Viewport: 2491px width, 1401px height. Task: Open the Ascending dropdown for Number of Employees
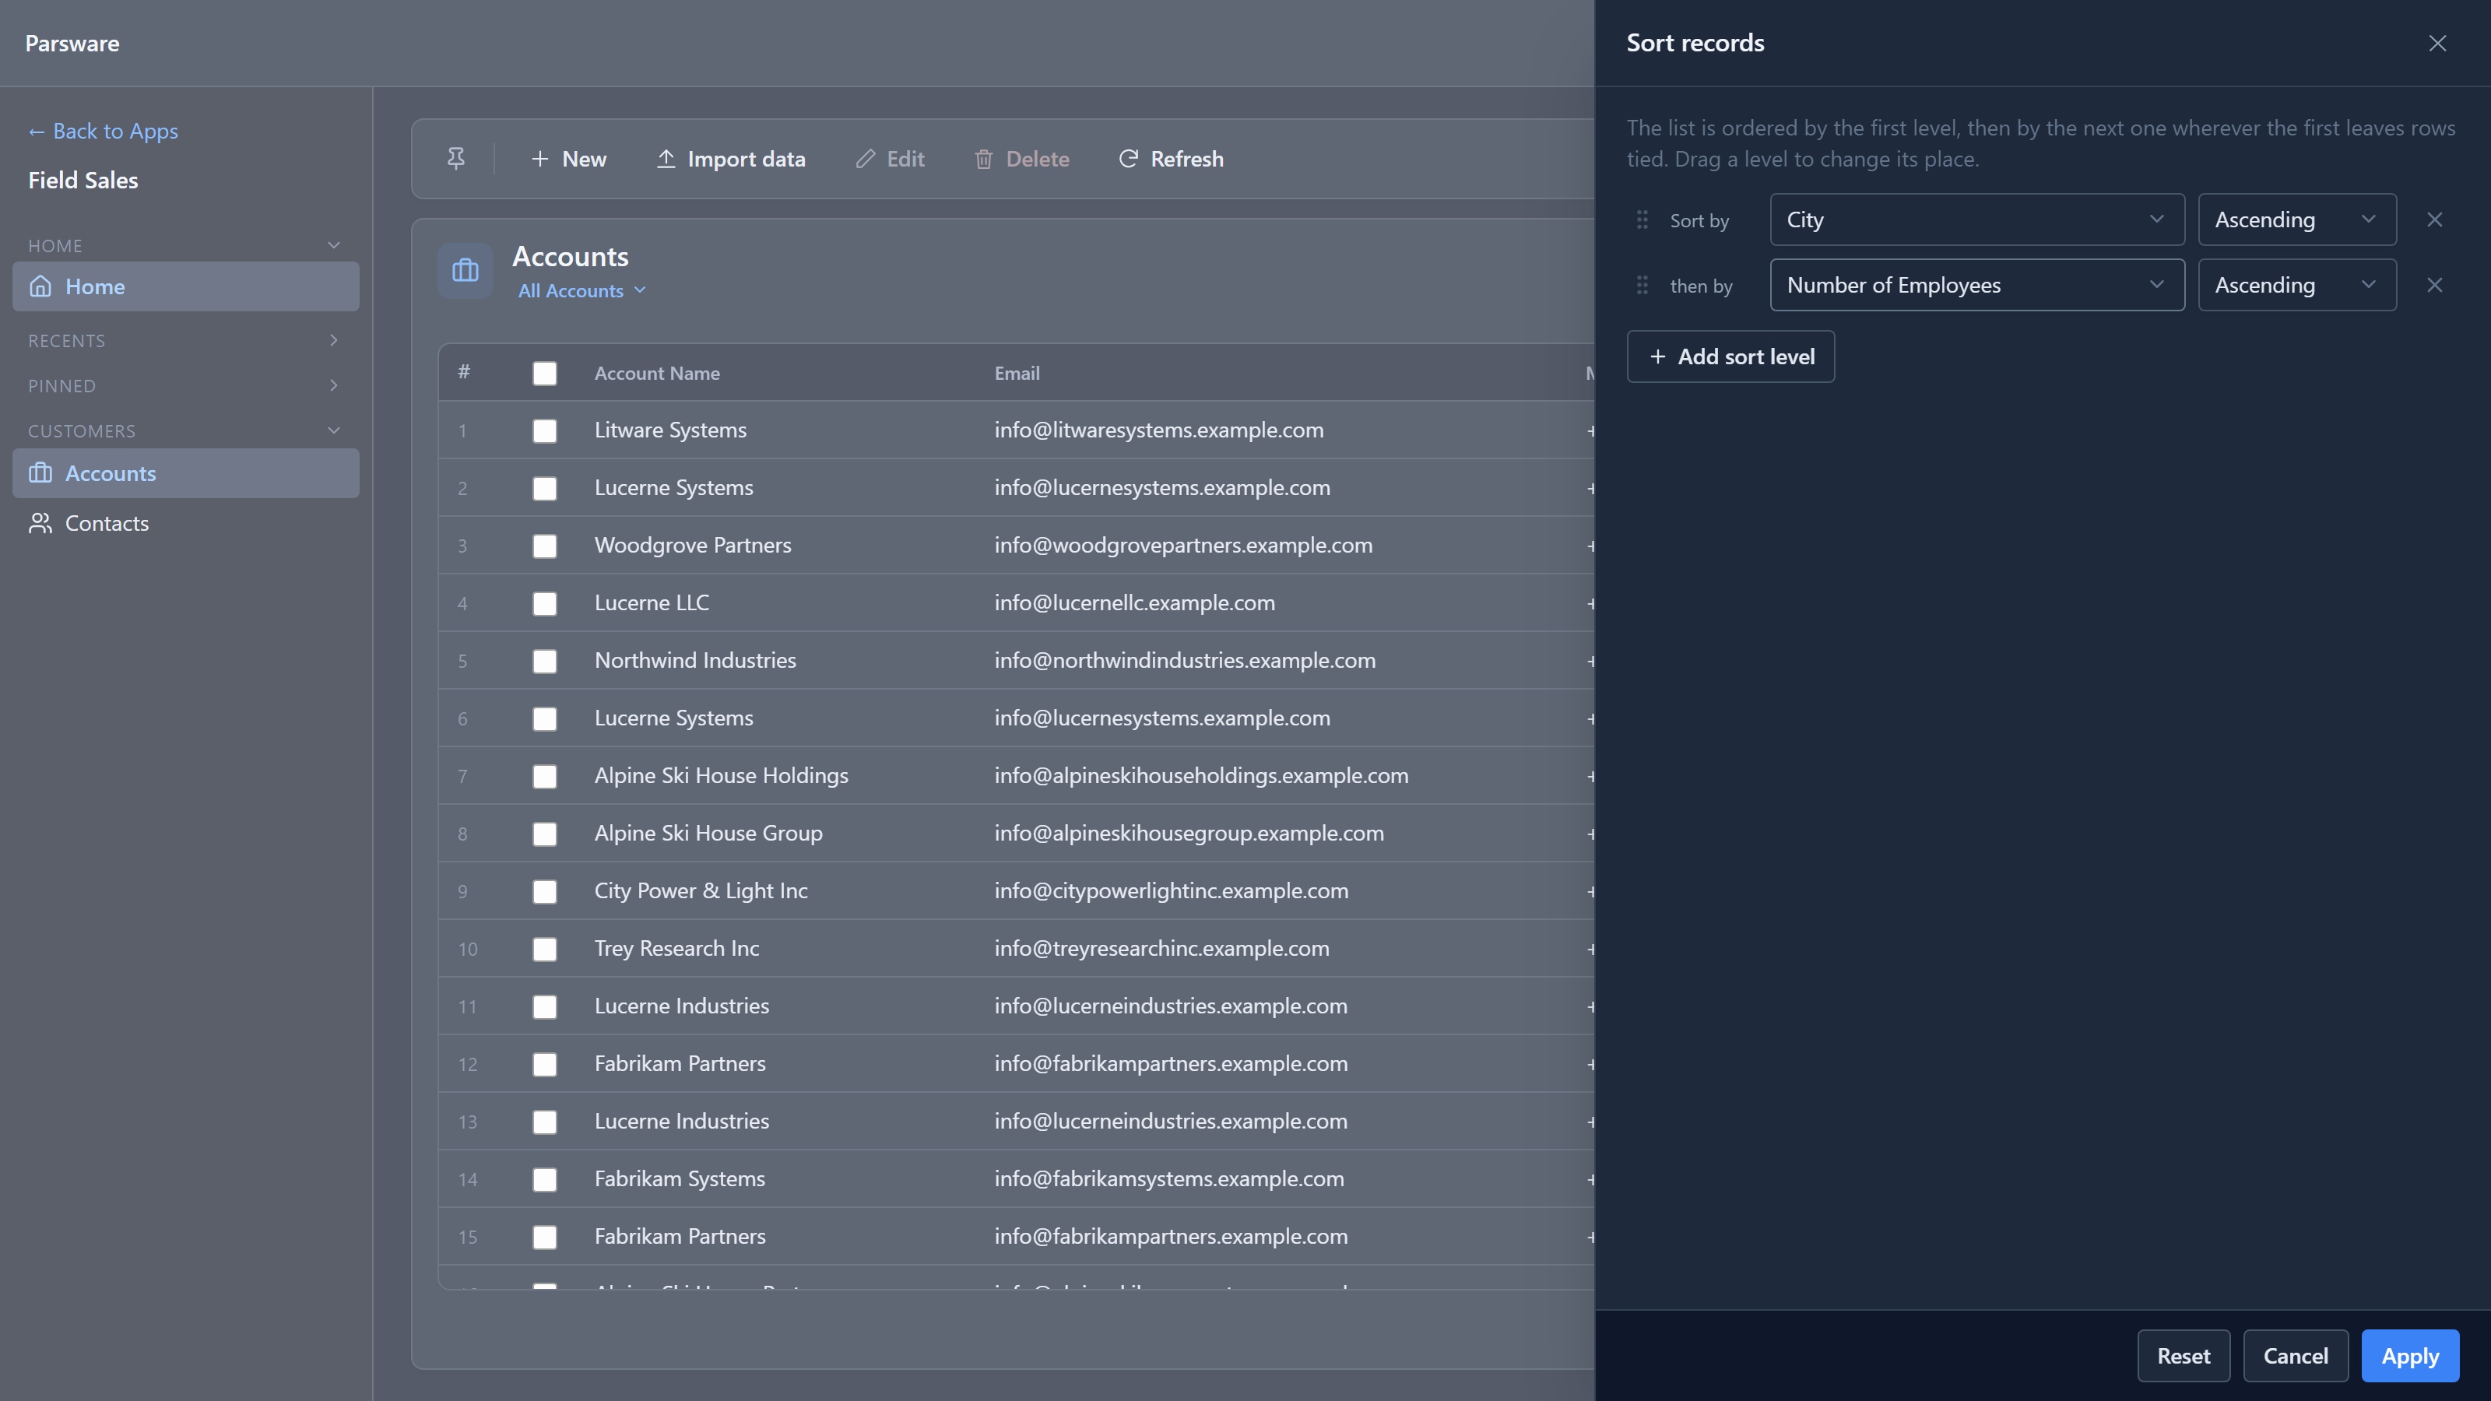pyautogui.click(x=2296, y=285)
